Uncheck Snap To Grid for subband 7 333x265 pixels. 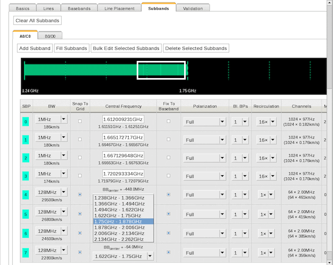(80, 252)
